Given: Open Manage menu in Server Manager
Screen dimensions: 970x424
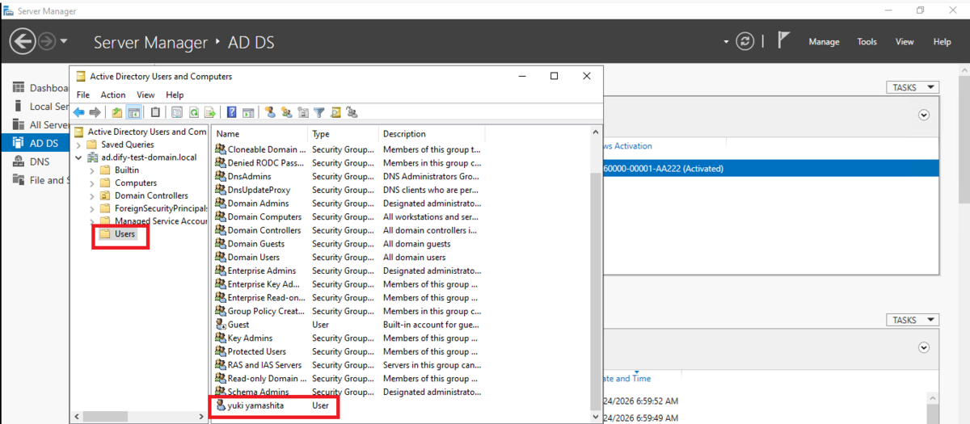Looking at the screenshot, I should (824, 42).
